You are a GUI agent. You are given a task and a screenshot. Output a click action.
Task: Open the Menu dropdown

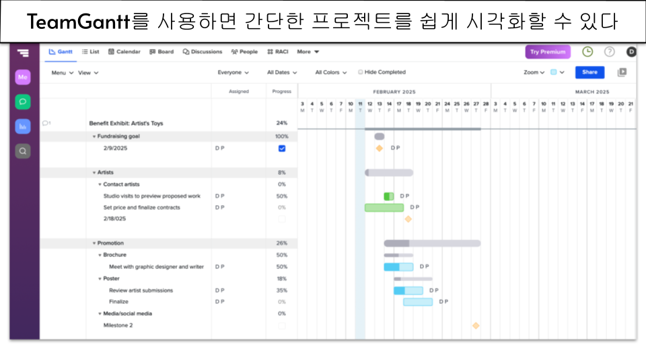(62, 73)
